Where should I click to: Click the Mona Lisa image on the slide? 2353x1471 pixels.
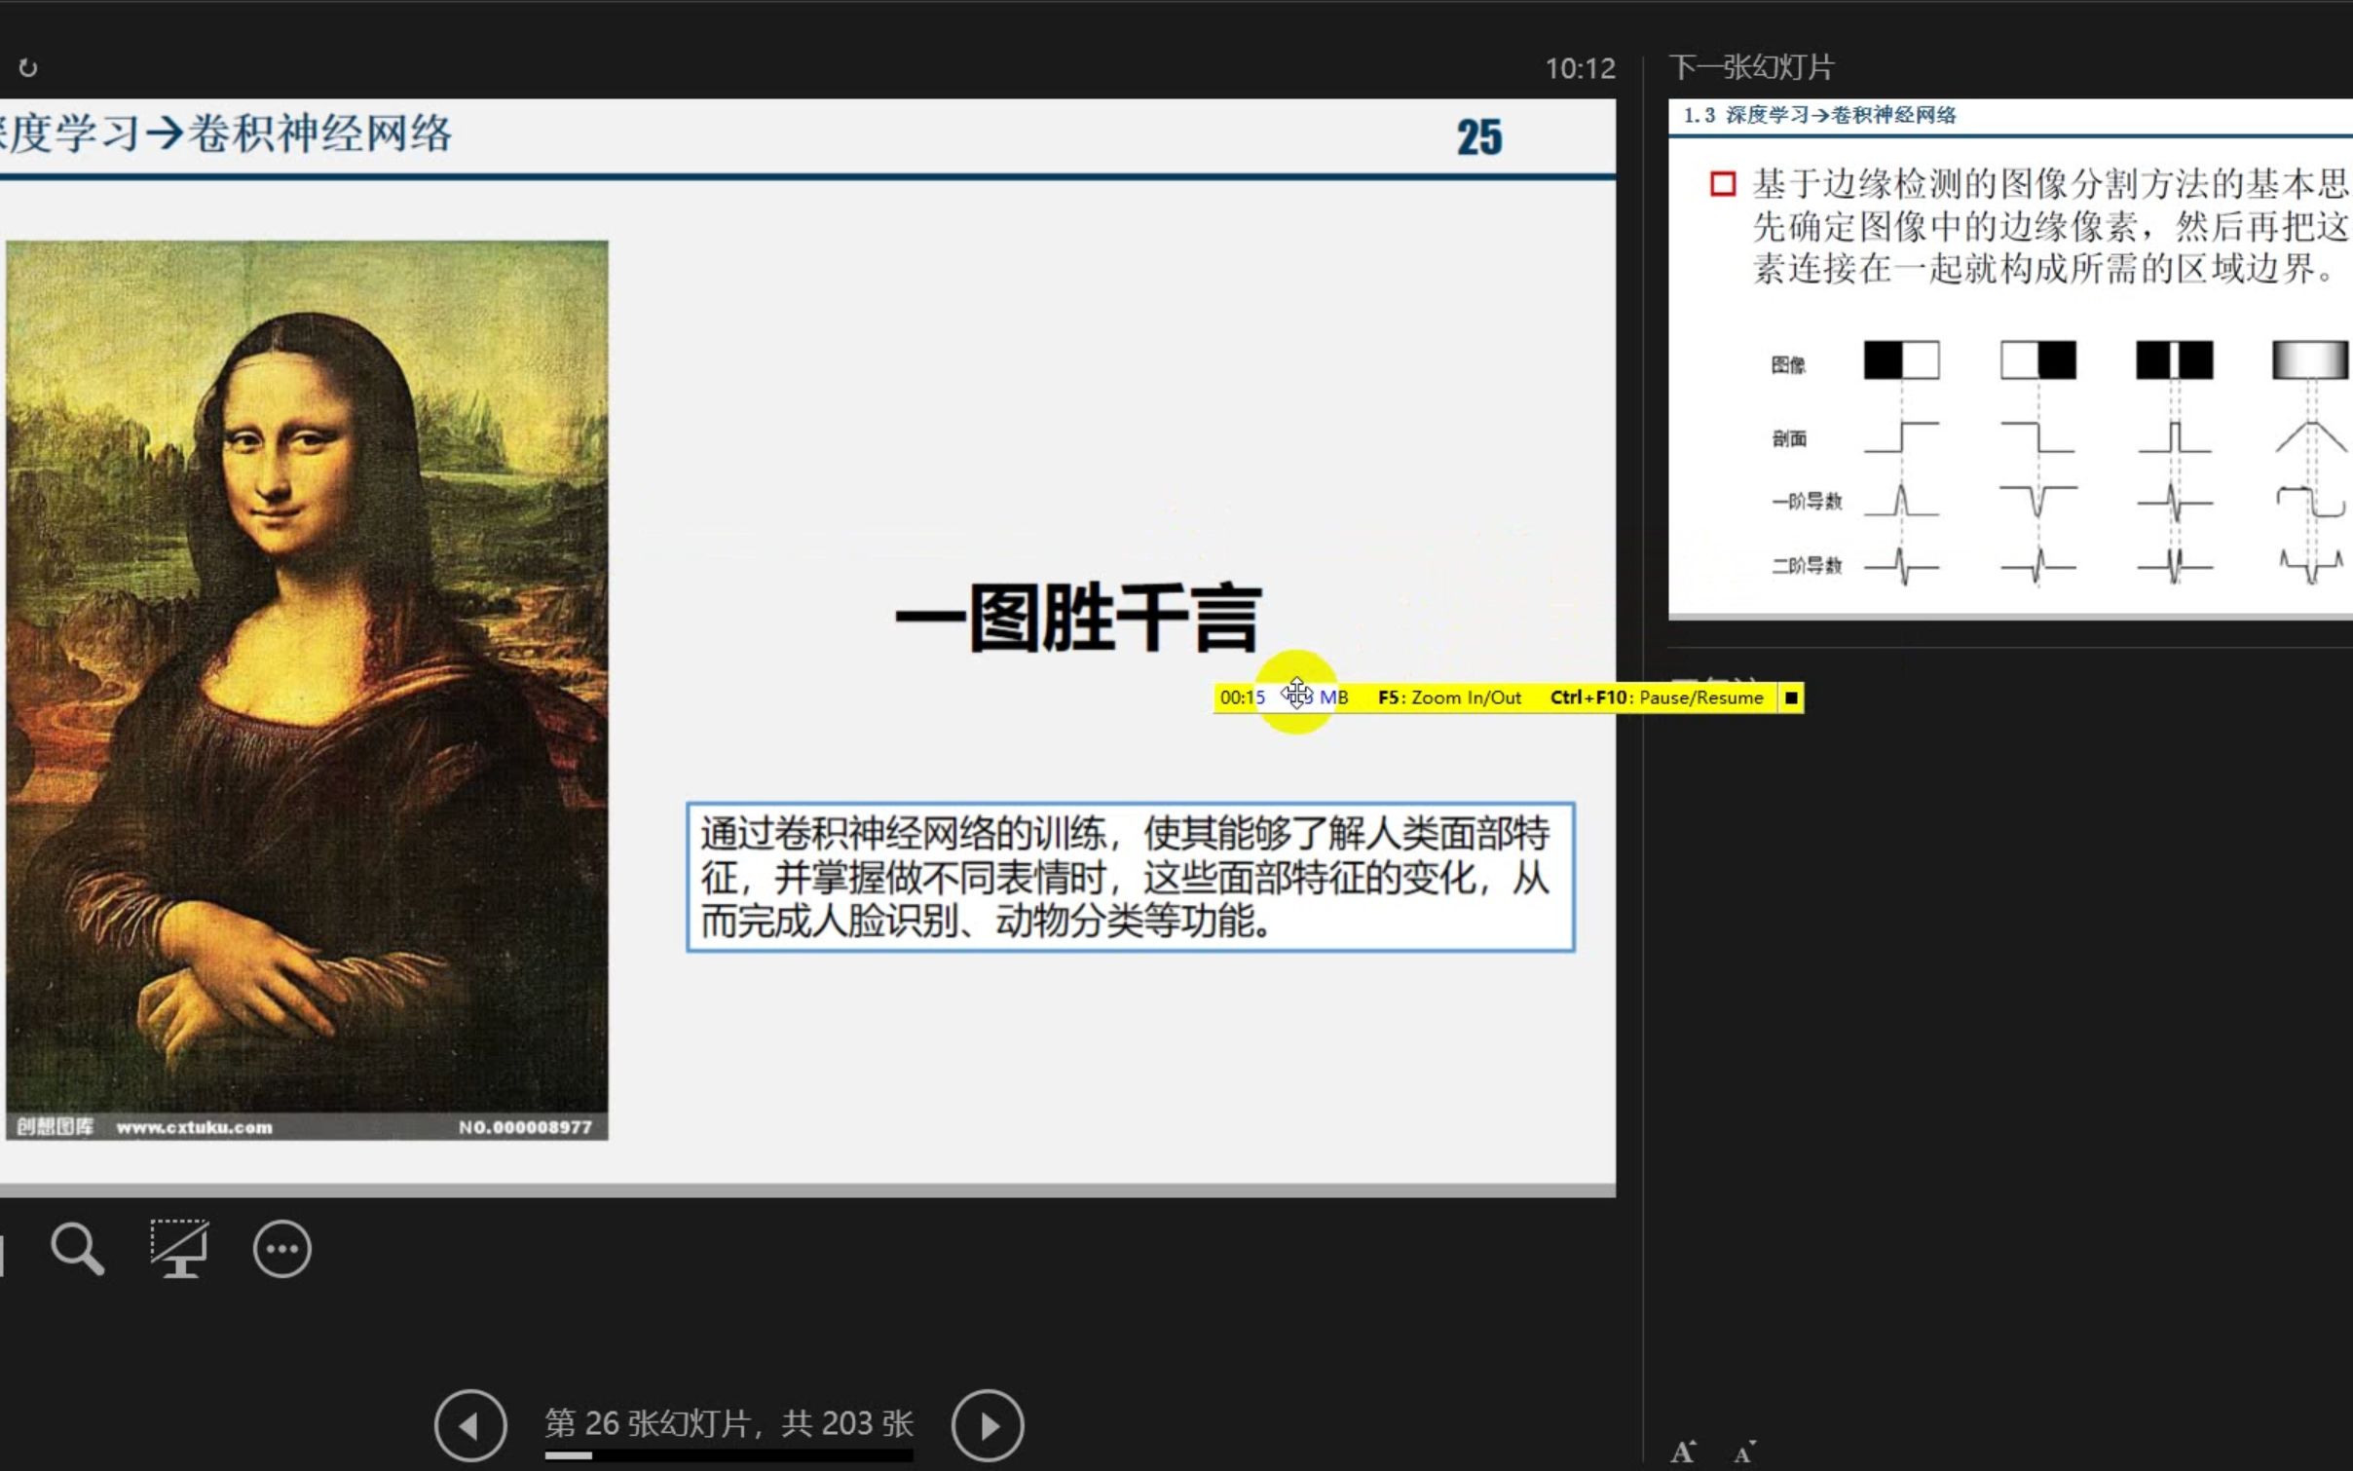click(307, 690)
